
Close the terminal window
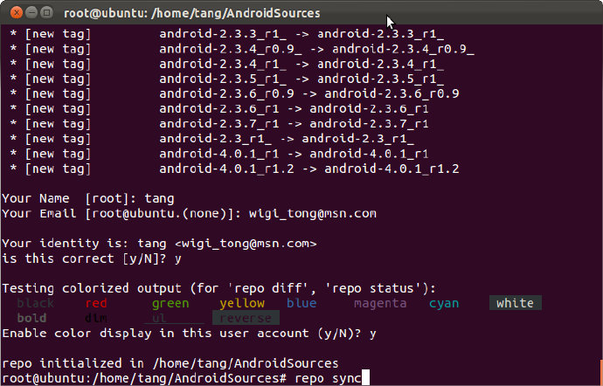[x=17, y=13]
